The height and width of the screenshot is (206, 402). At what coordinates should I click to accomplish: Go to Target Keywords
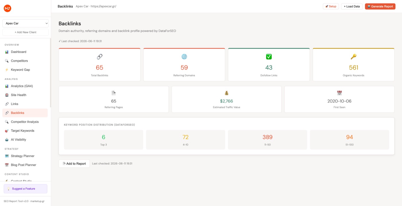pyautogui.click(x=25, y=131)
